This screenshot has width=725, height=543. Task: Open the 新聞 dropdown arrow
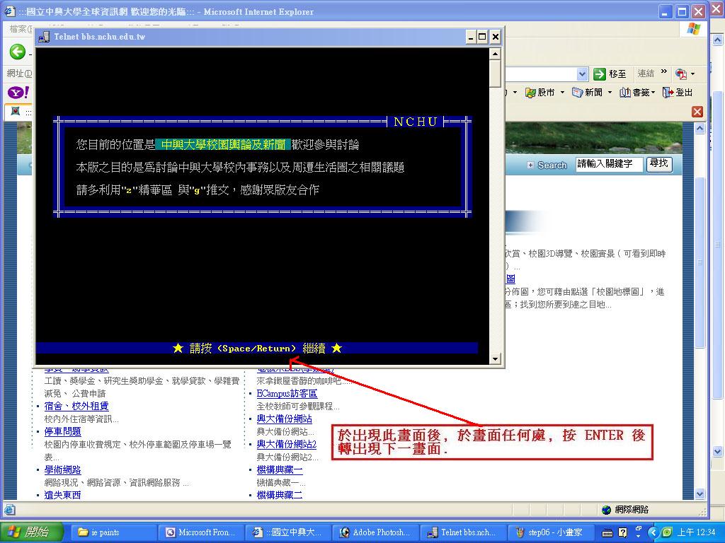(x=610, y=93)
